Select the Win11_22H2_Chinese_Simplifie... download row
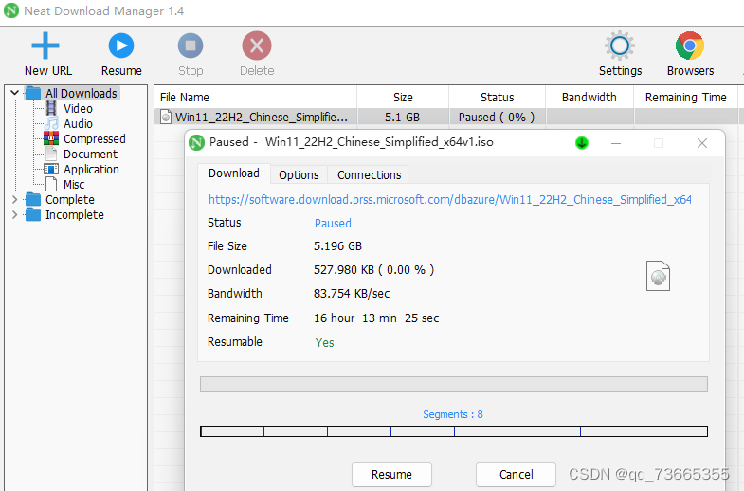The height and width of the screenshot is (491, 744). click(449, 117)
